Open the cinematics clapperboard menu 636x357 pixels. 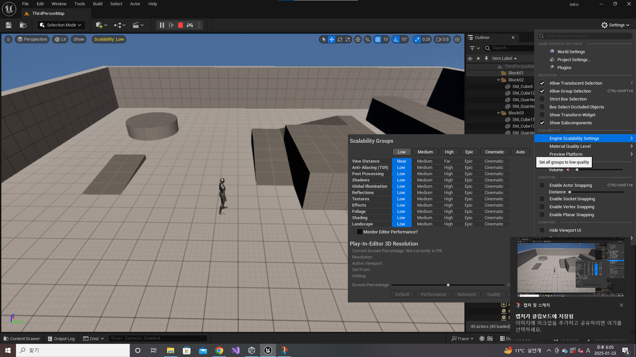coord(138,25)
